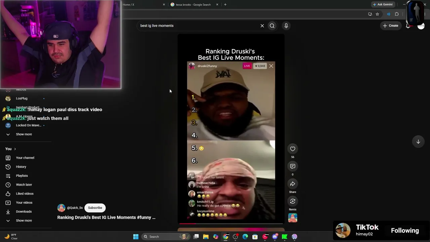Like the Druski Short with the heart icon
This screenshot has height=242, width=430.
click(x=293, y=149)
